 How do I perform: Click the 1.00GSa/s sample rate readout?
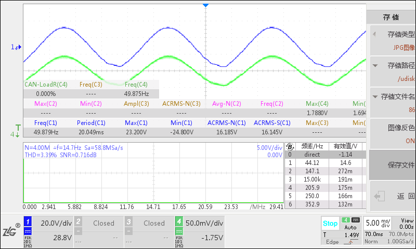point(400,241)
